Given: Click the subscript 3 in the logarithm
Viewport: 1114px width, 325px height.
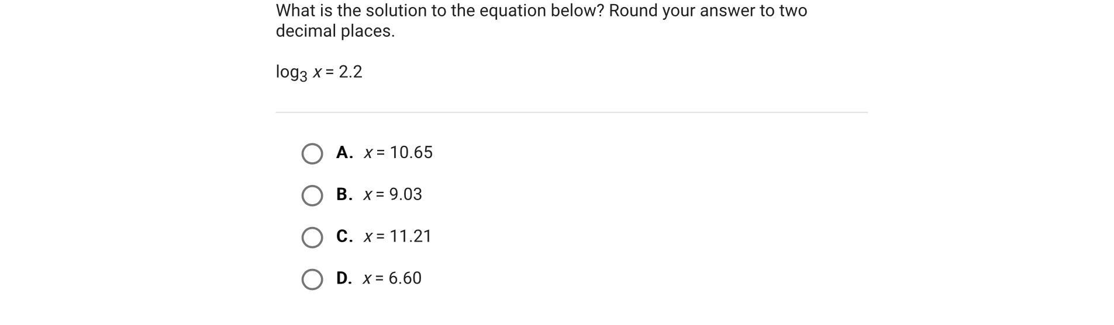Looking at the screenshot, I should click(303, 77).
